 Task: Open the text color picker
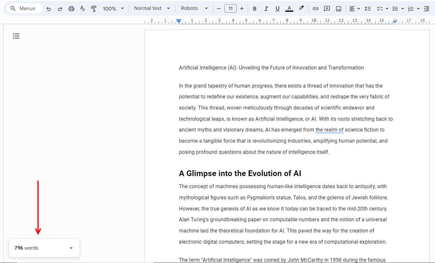pos(289,9)
